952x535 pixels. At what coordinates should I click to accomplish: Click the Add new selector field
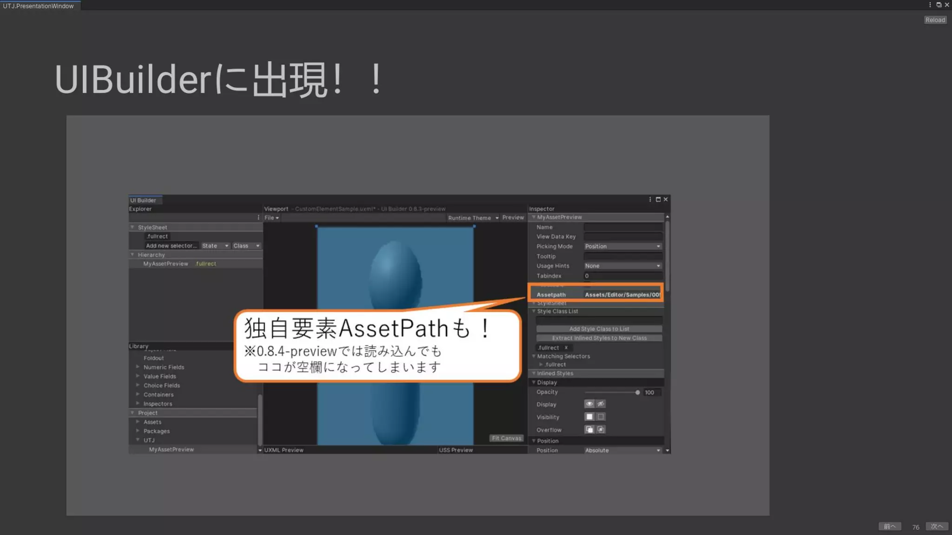172,246
